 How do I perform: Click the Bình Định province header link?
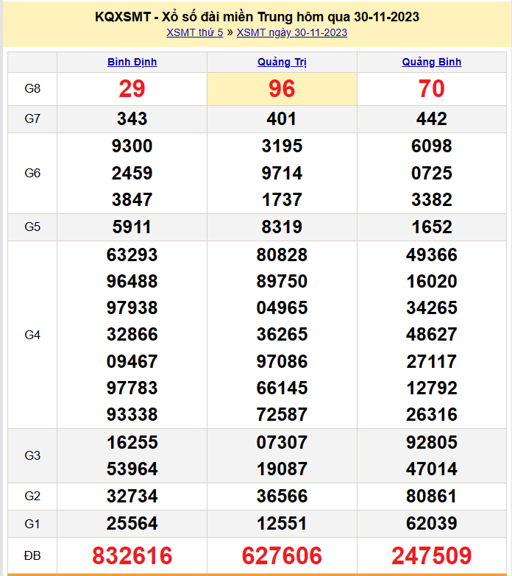coord(132,62)
